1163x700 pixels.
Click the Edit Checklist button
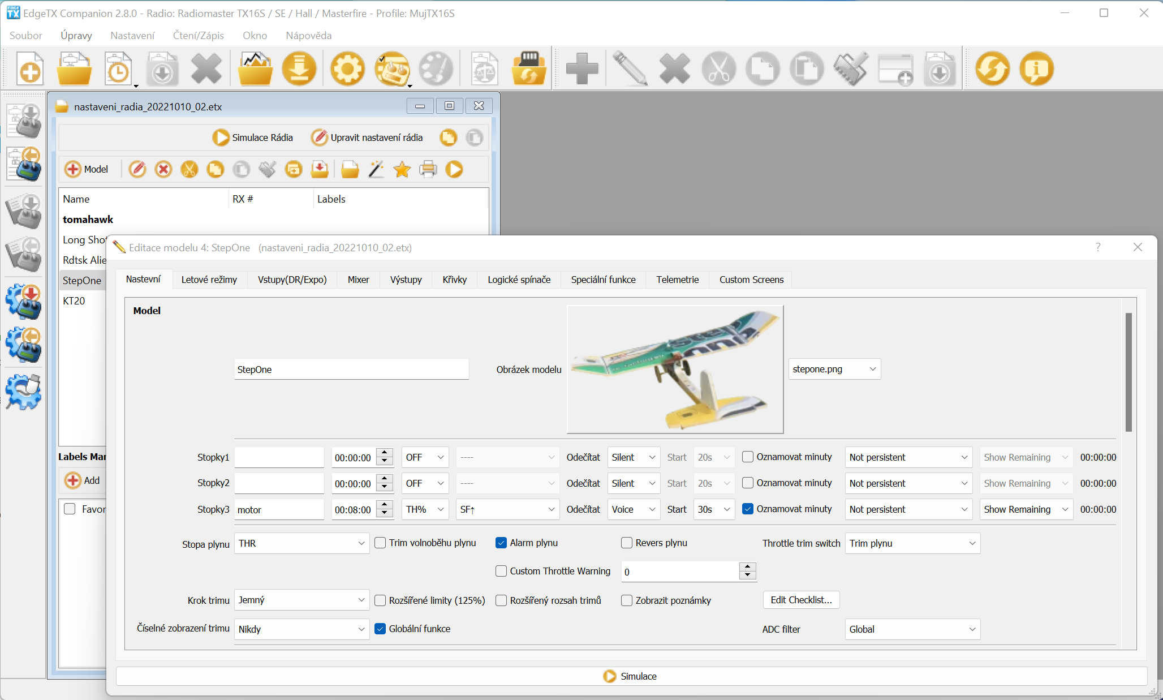(x=801, y=600)
